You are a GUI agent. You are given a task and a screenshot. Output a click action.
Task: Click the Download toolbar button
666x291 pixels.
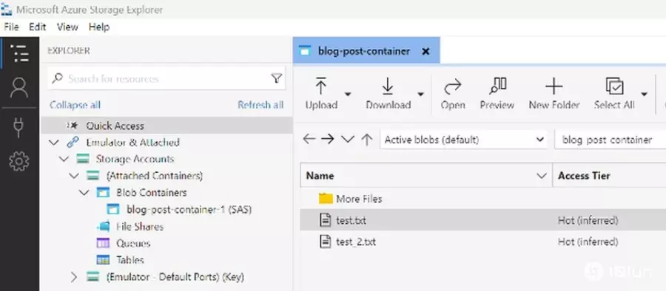point(388,93)
